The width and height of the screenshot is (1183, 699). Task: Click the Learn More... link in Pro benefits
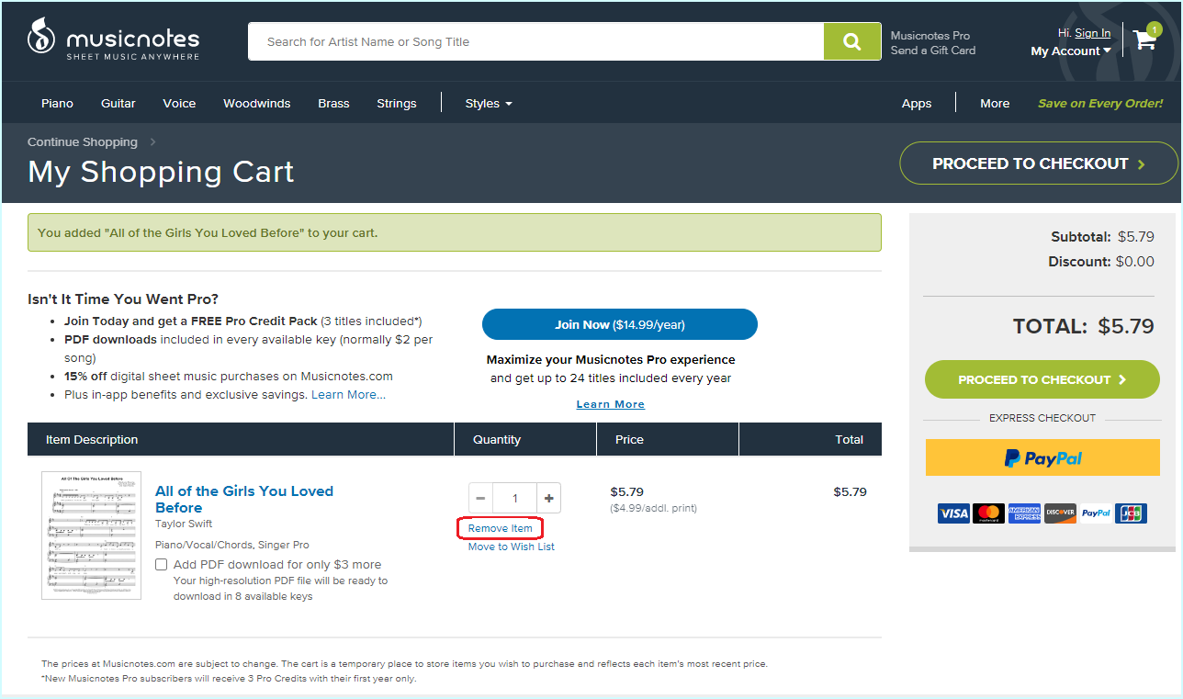click(348, 394)
